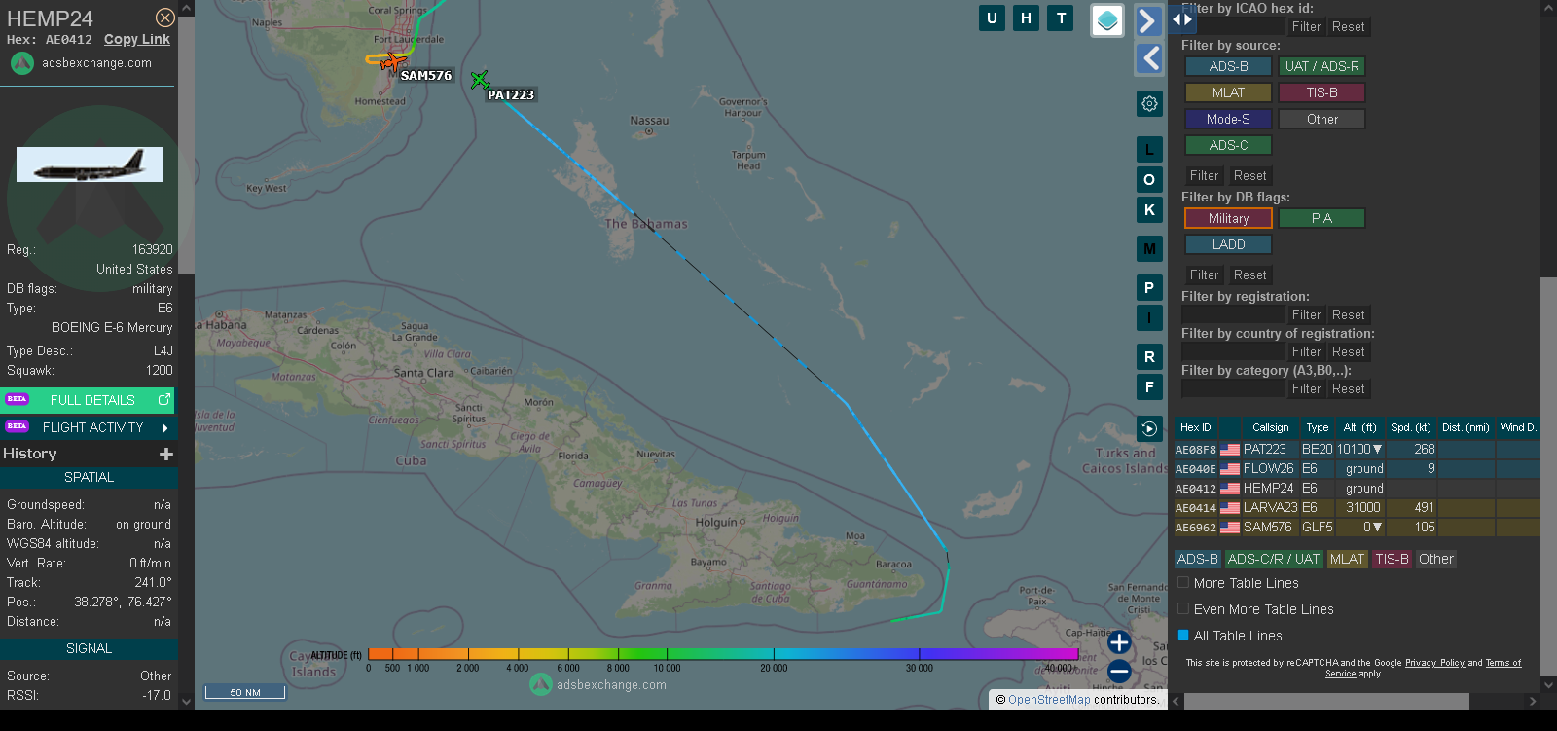Image resolution: width=1557 pixels, height=731 pixels.
Task: Click the I map option button
Action: pyautogui.click(x=1149, y=318)
